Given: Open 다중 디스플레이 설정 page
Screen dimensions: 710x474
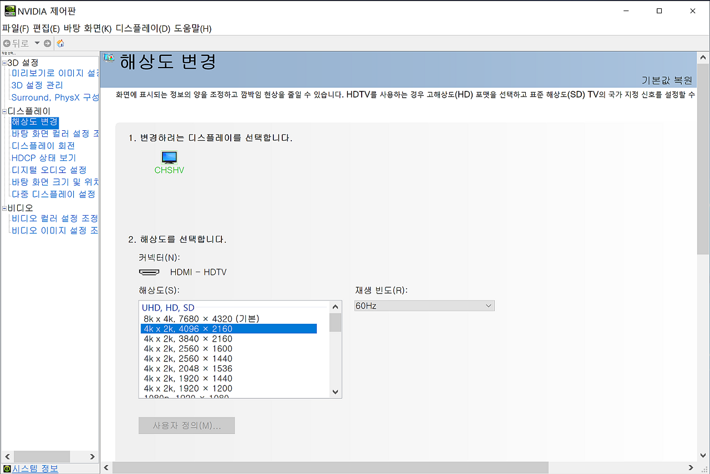Looking at the screenshot, I should pyautogui.click(x=53, y=194).
